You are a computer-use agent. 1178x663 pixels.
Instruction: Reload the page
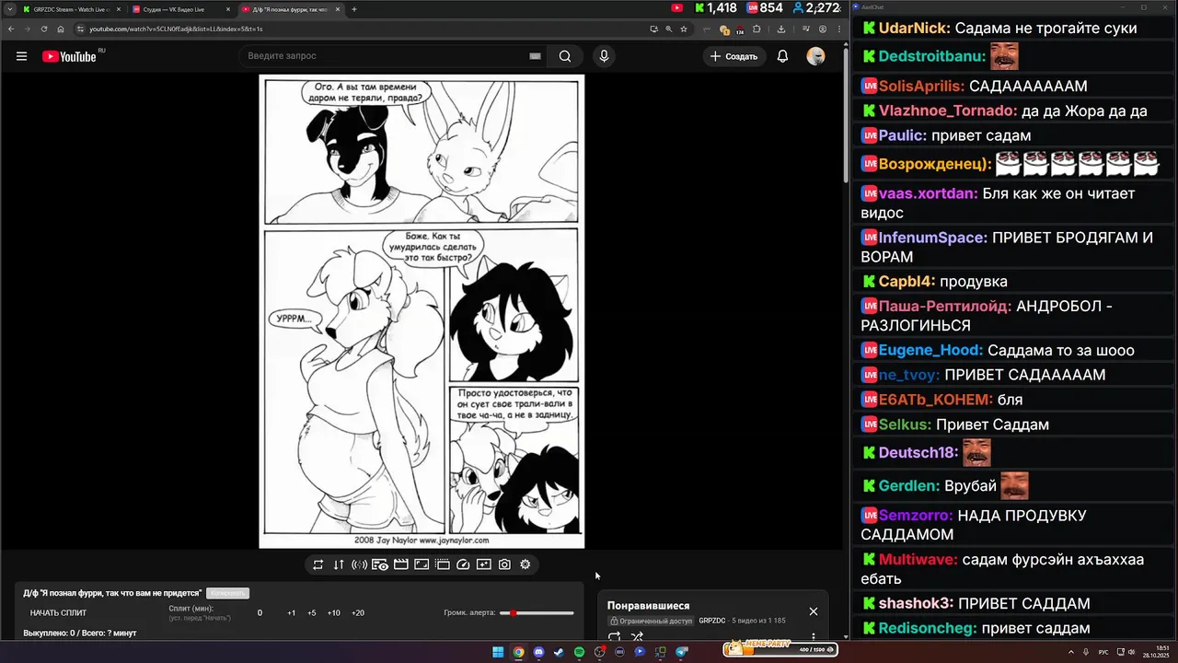(x=44, y=29)
